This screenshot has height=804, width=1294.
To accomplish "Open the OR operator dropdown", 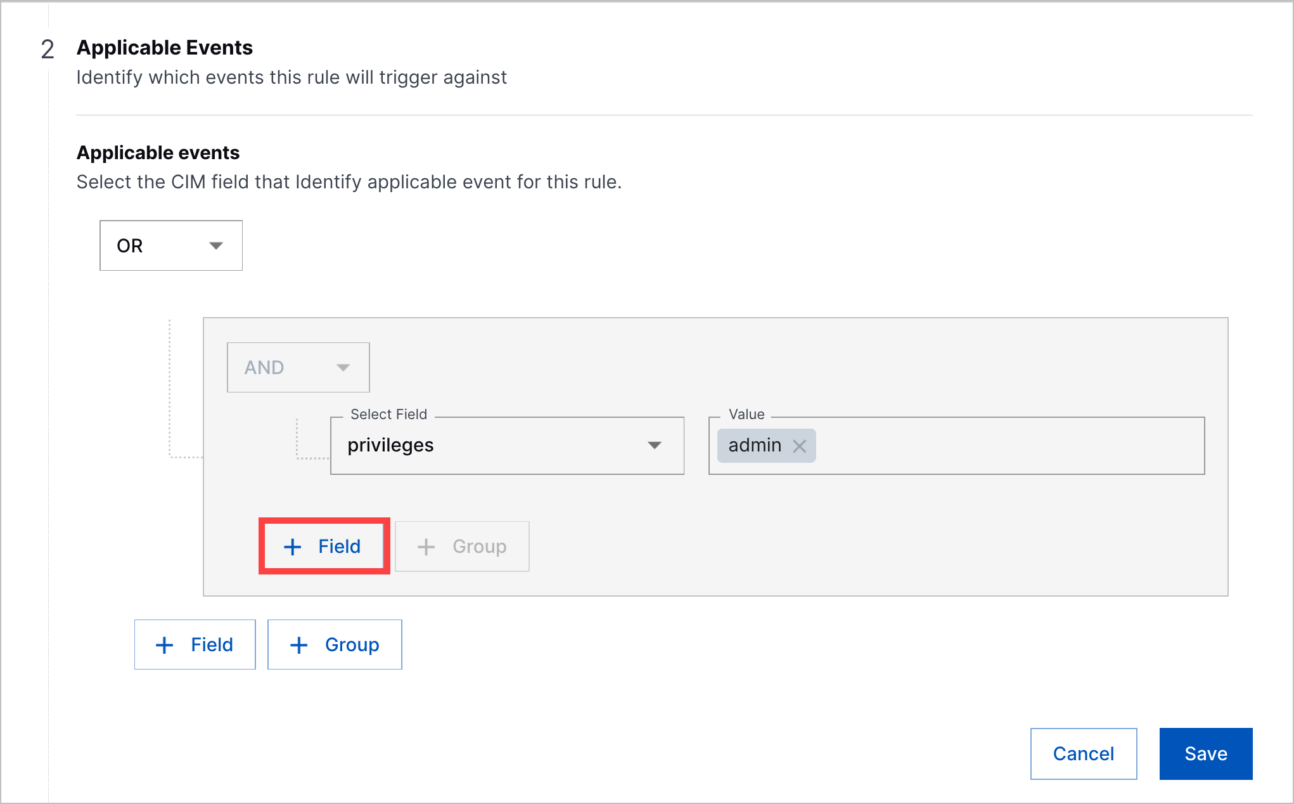I will click(170, 245).
